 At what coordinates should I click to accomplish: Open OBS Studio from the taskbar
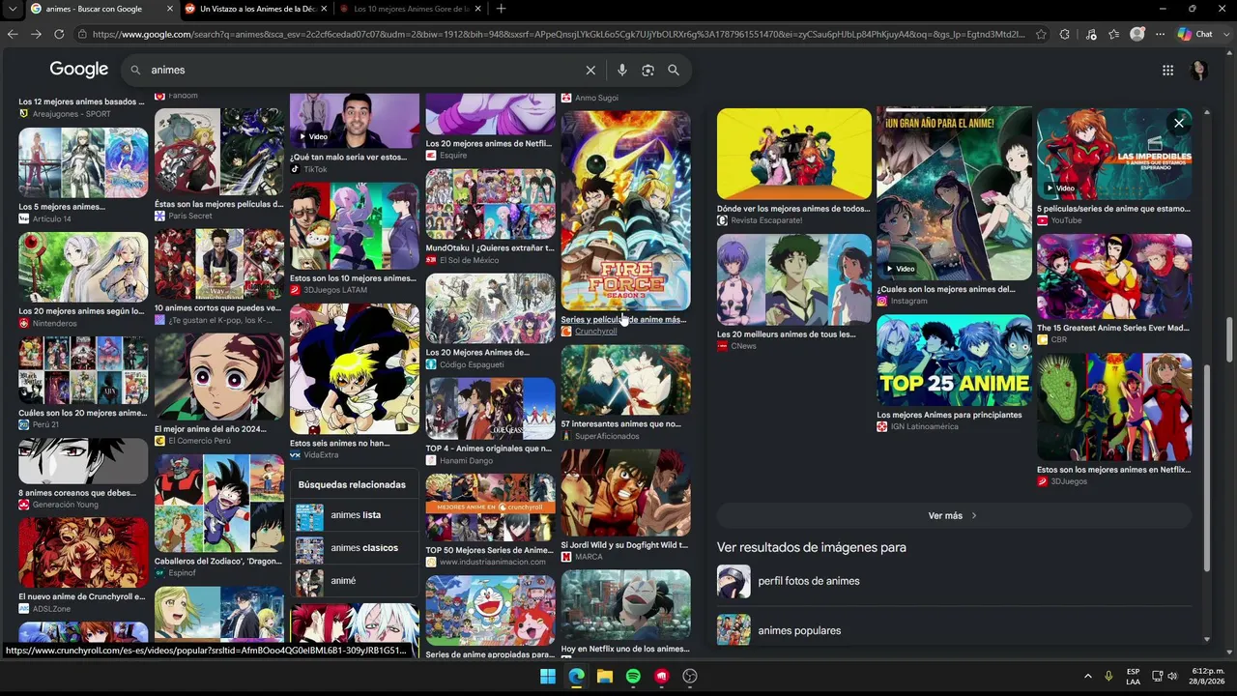[x=690, y=676]
